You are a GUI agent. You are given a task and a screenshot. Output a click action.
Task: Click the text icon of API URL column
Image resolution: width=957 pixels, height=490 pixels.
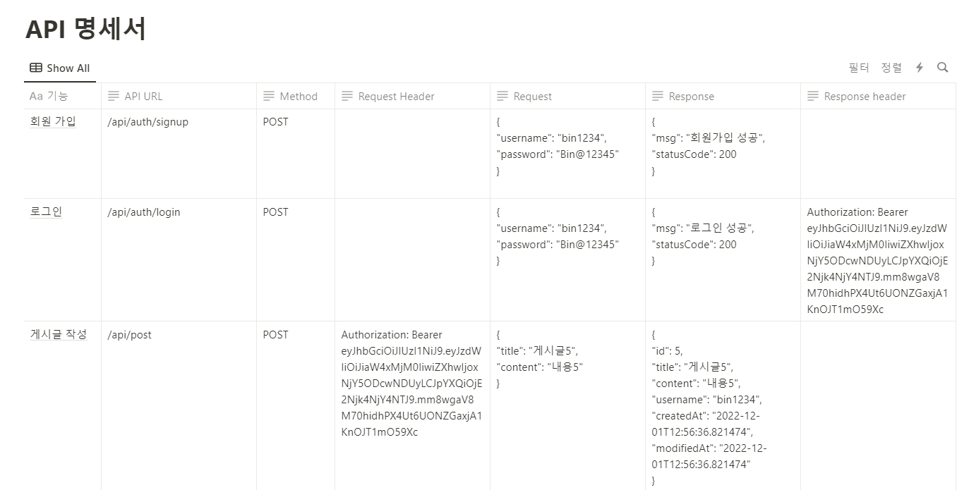[114, 96]
